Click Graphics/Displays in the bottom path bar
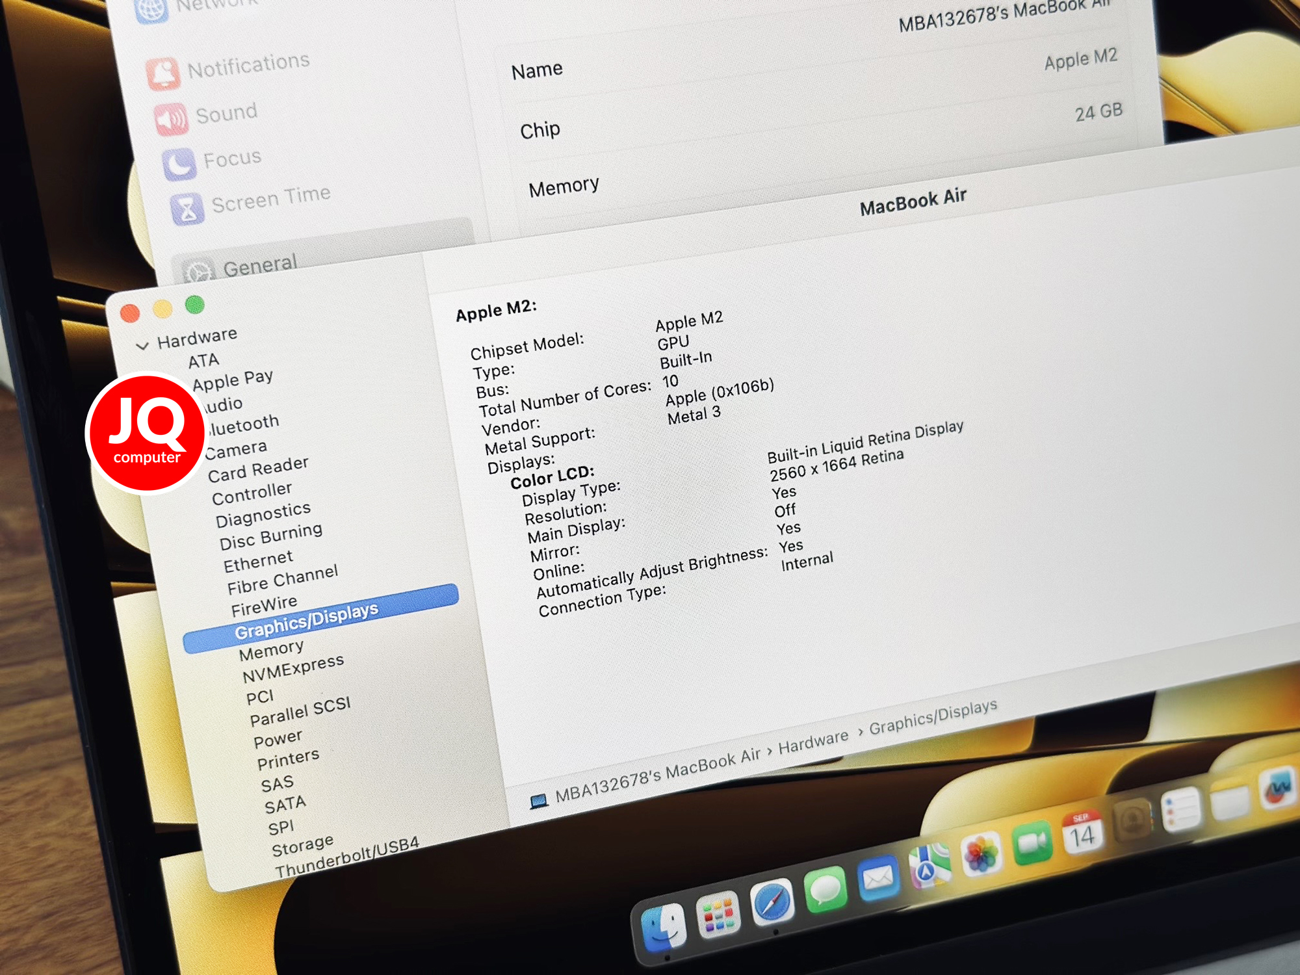Viewport: 1300px width, 975px height. (933, 718)
